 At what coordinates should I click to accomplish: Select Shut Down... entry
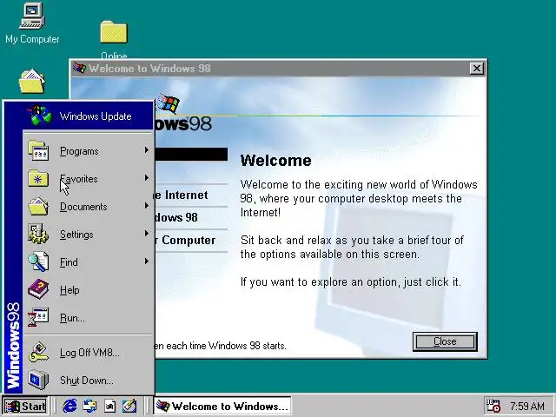89,380
